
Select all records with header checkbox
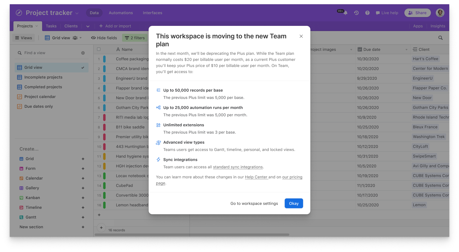(x=99, y=49)
